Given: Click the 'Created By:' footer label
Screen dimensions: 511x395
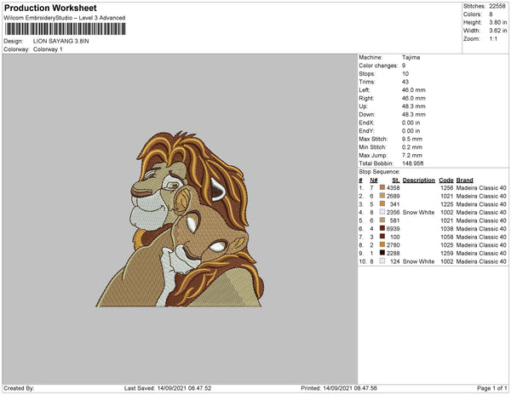Looking at the screenshot, I should [19, 388].
